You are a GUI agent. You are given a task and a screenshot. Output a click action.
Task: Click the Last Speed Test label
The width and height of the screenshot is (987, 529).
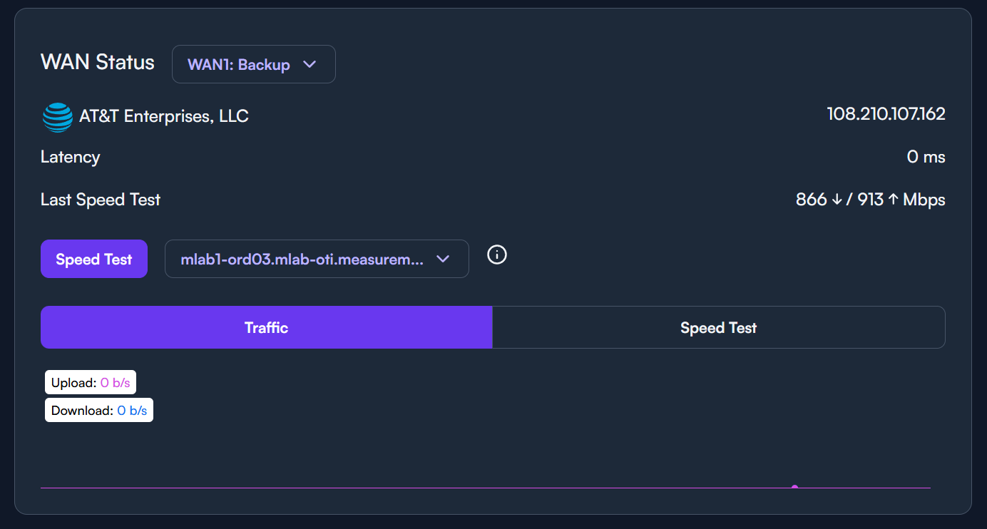point(101,200)
